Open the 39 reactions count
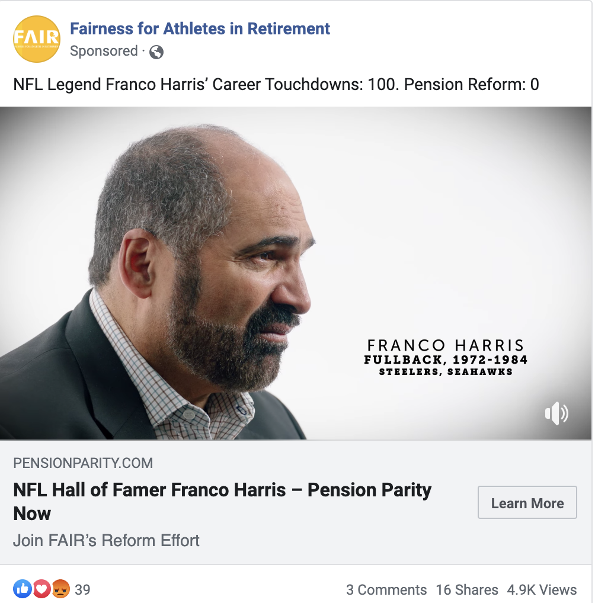This screenshot has height=603, width=595. tap(82, 589)
